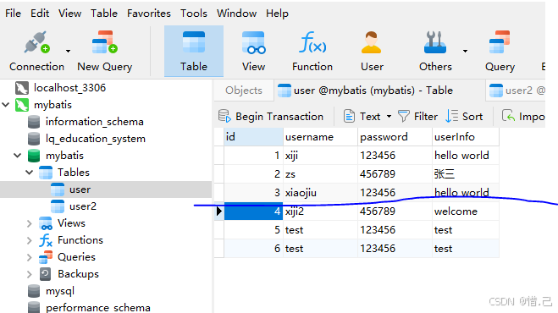This screenshot has width=558, height=313.
Task: Open the Edit menu
Action: point(40,14)
